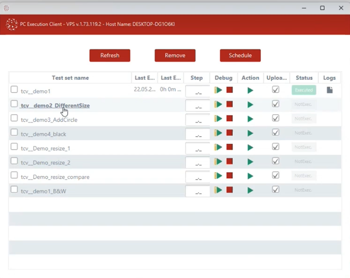Screen dimensions: 350x278
Task: Stop debug for tcv__demo1_B&W row
Action: [x=229, y=190]
